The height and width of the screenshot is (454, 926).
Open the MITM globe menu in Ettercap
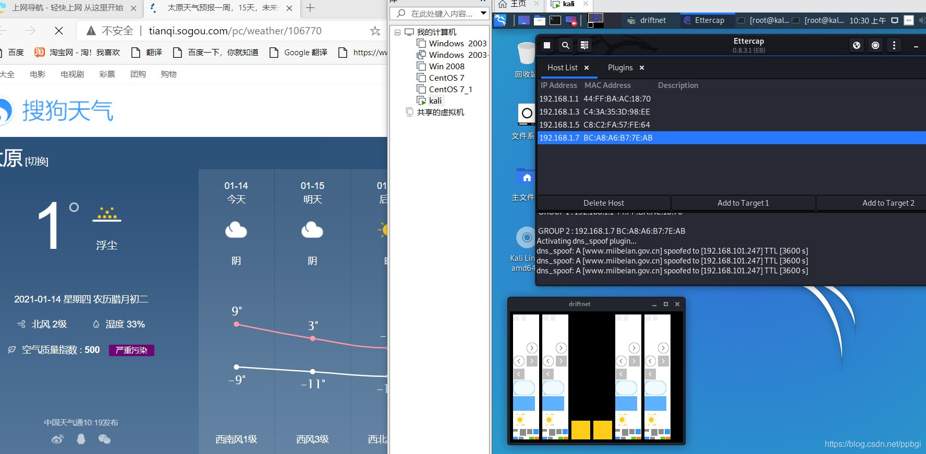click(x=857, y=45)
